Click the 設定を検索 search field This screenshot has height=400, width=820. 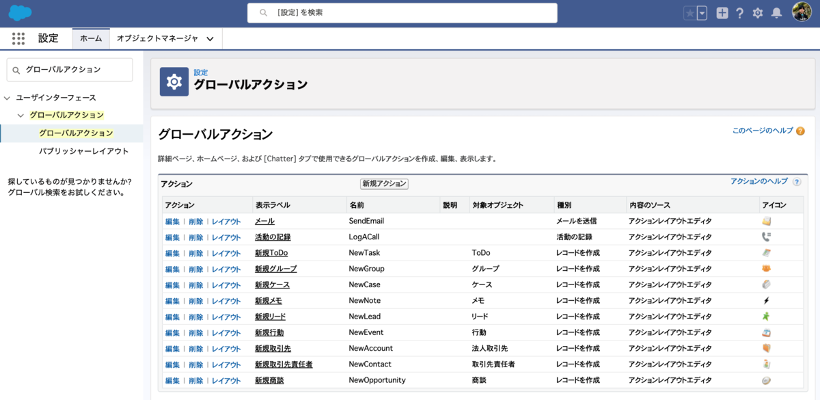click(x=403, y=12)
